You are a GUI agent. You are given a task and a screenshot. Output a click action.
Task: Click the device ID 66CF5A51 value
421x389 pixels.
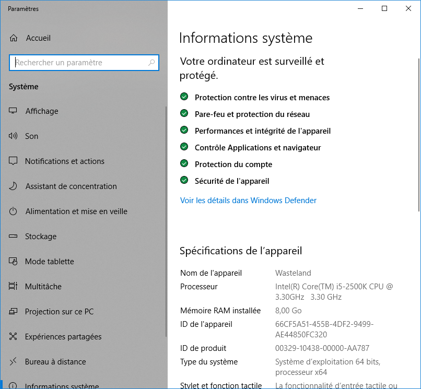click(x=324, y=329)
